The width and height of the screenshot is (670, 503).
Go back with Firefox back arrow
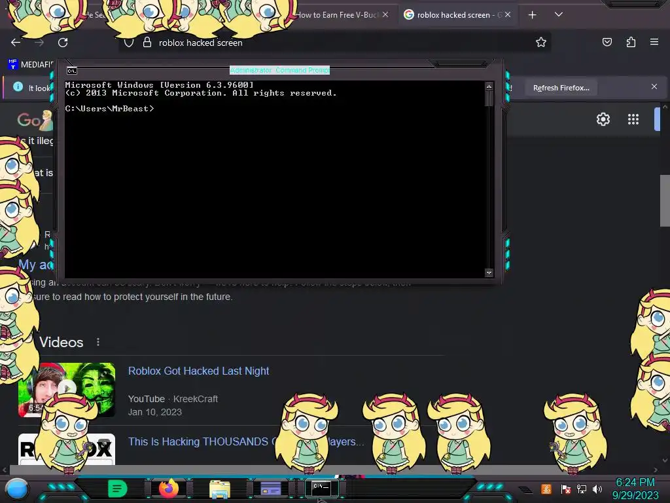pos(16,43)
